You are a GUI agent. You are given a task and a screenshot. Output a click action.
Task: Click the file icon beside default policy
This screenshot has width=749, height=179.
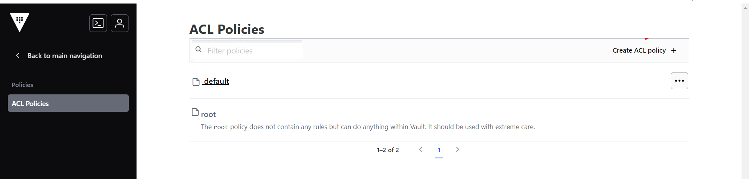point(196,82)
